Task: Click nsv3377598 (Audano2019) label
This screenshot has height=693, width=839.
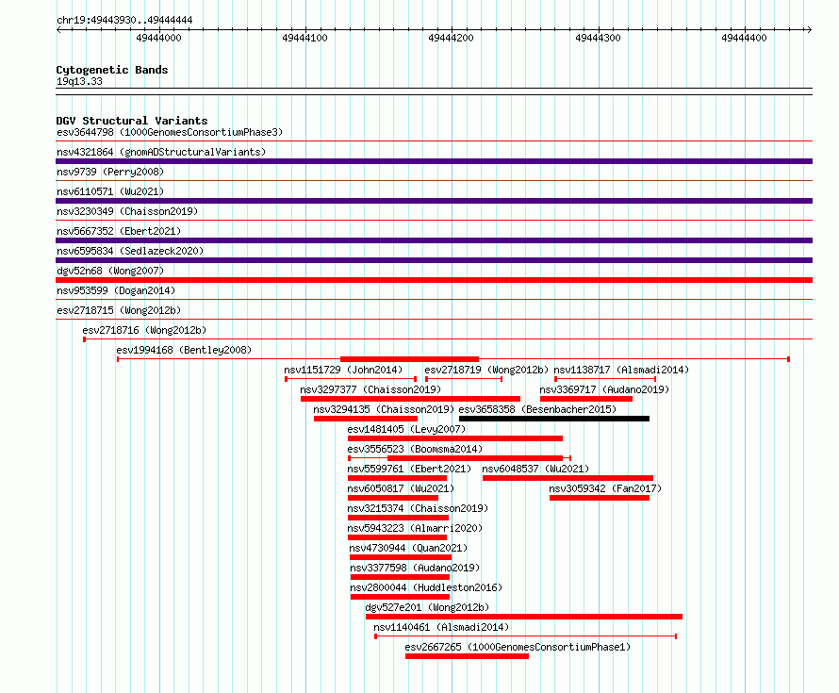Action: tap(415, 568)
